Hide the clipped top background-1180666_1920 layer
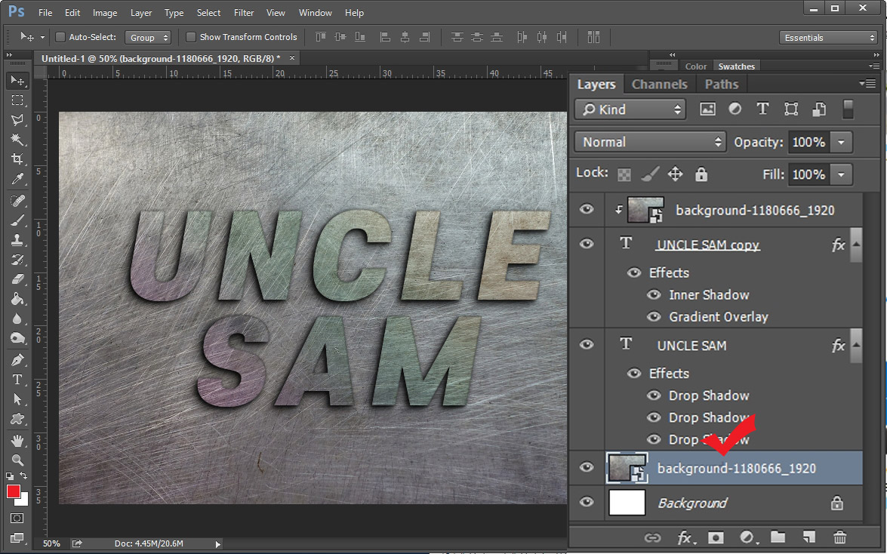 587,209
